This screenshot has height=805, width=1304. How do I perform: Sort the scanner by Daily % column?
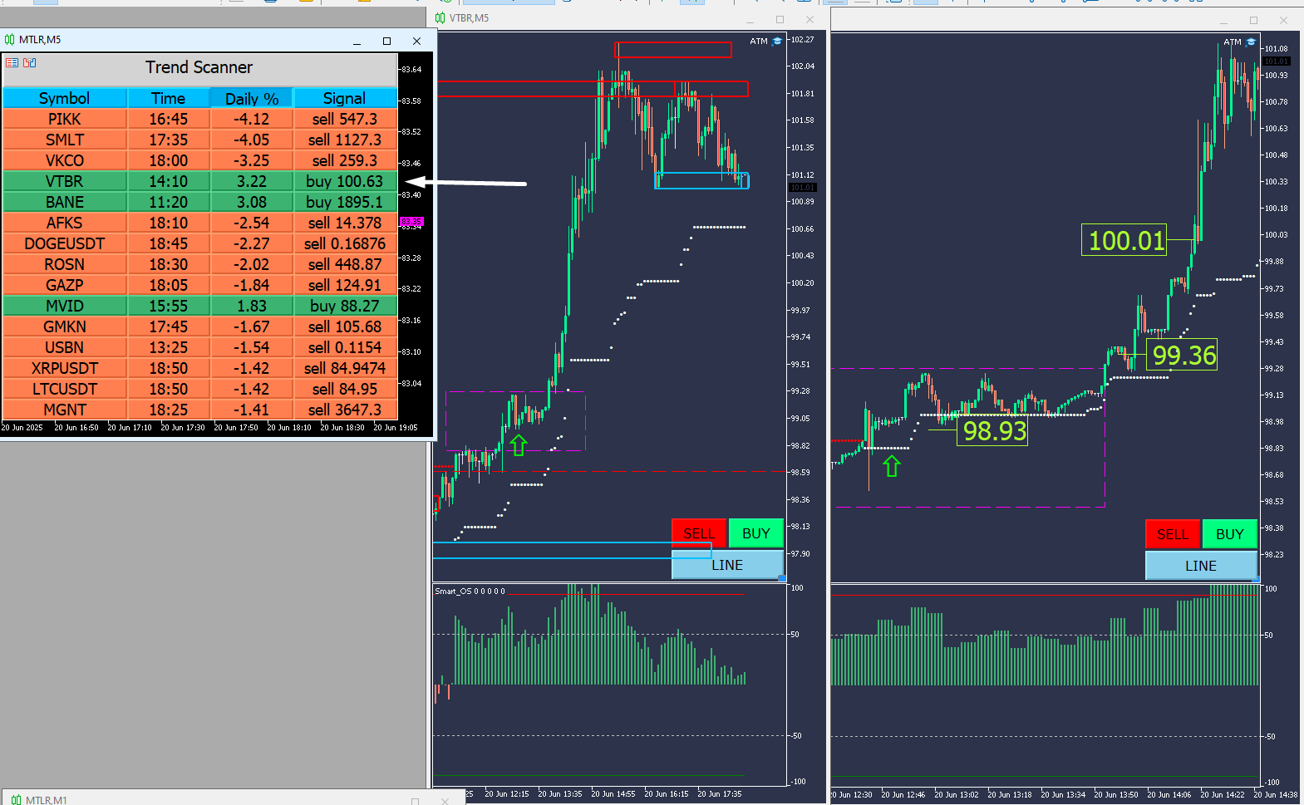coord(252,98)
